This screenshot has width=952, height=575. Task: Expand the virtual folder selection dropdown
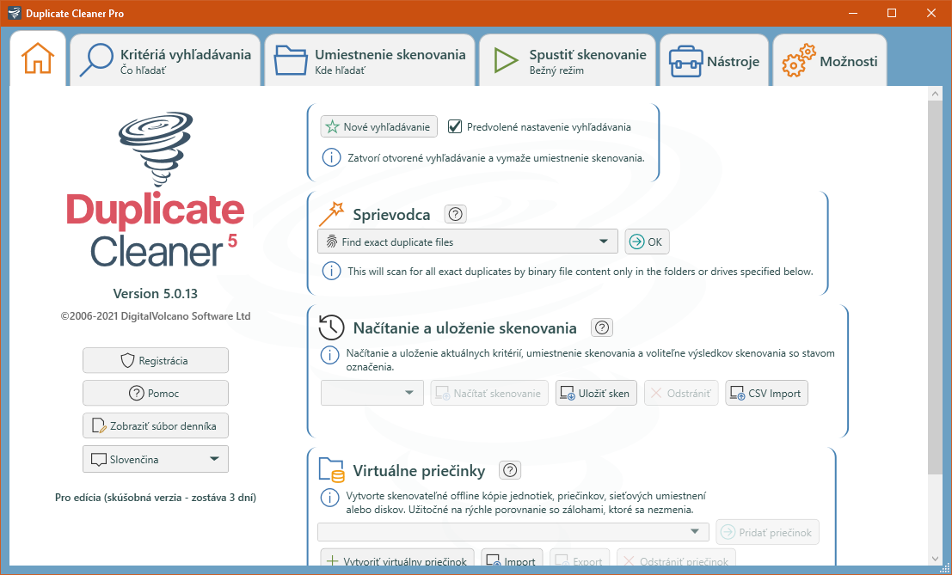coord(513,532)
